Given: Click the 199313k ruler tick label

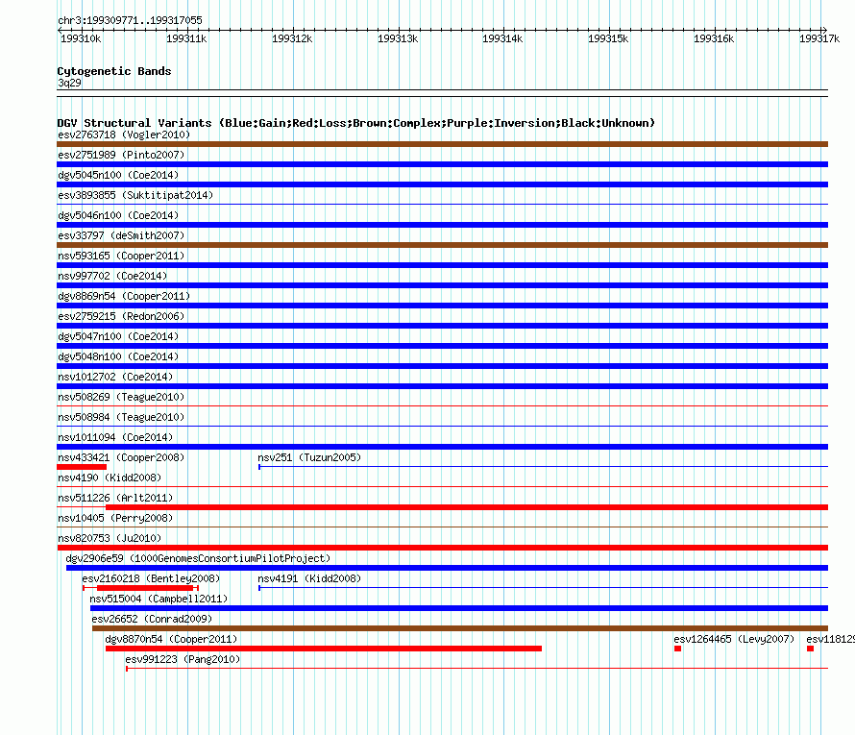Looking at the screenshot, I should (398, 38).
